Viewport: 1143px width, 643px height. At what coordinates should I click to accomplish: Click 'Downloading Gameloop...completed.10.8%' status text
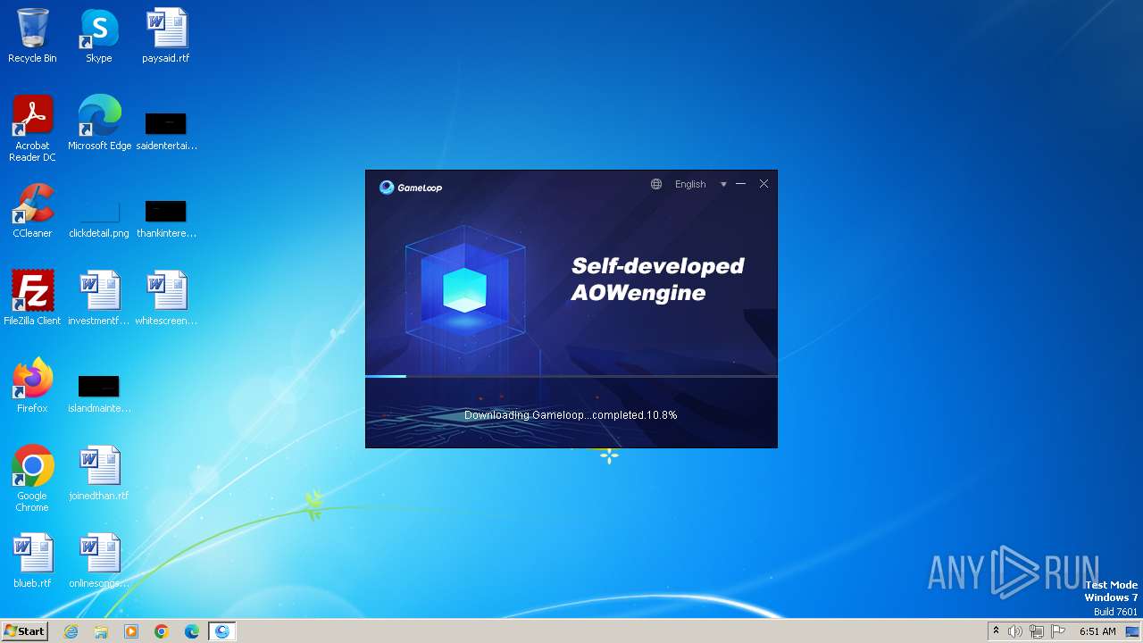tap(571, 415)
